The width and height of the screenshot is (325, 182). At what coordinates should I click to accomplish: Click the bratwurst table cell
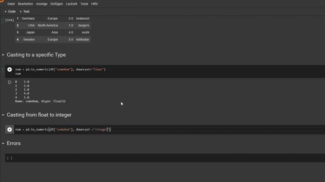pos(83,19)
